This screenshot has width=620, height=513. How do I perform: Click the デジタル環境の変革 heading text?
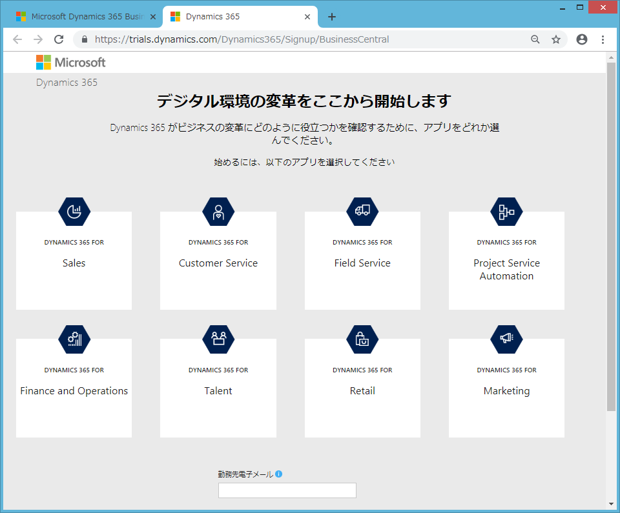tap(304, 101)
